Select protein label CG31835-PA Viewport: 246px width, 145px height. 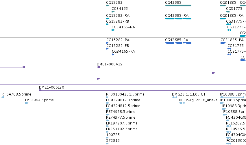[232, 40]
